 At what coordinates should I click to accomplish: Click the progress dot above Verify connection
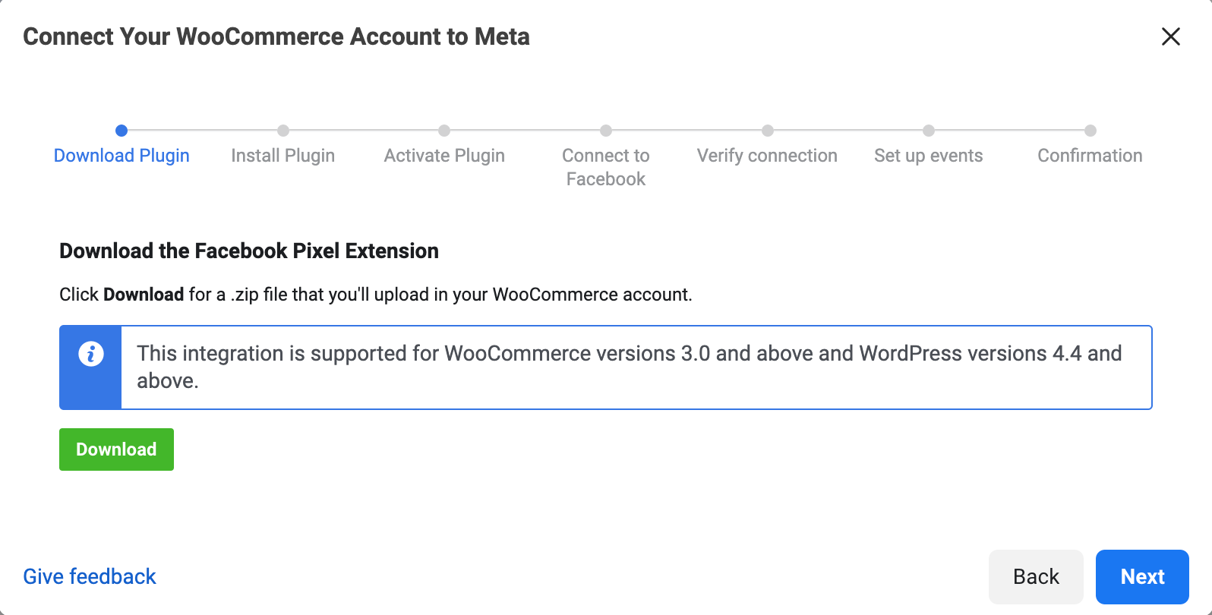(x=768, y=131)
